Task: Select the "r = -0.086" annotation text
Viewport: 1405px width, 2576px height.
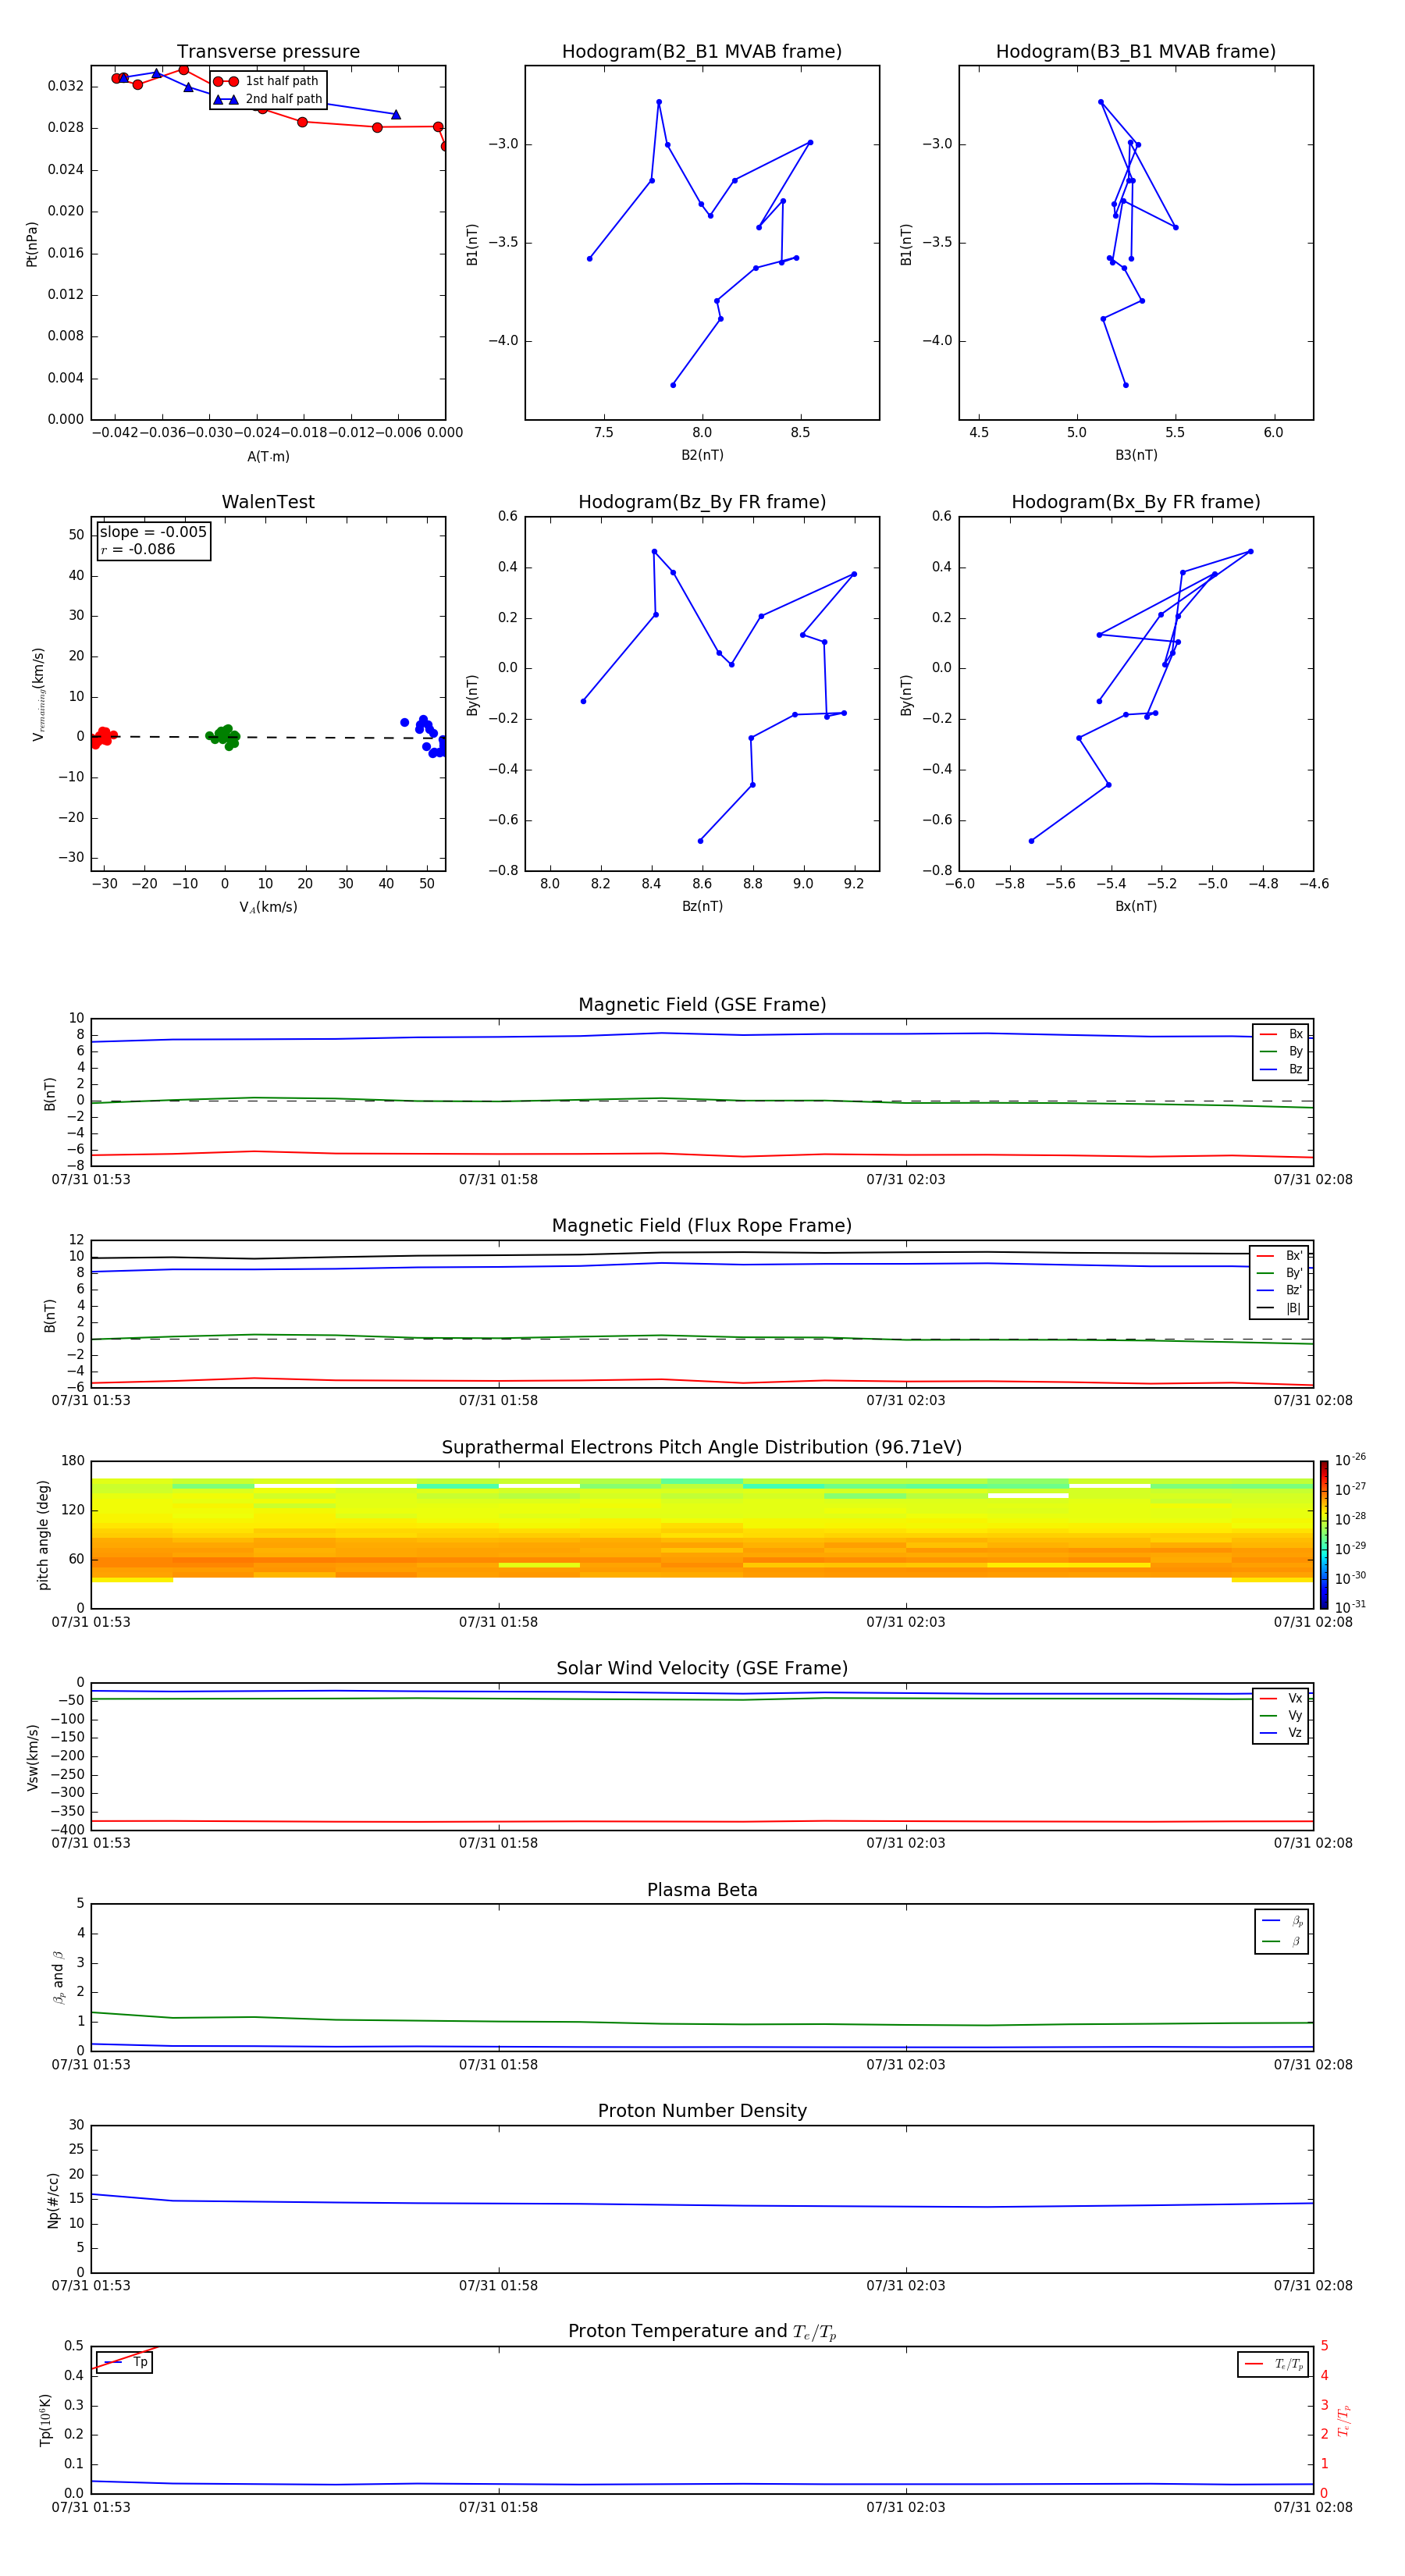Action: (138, 549)
